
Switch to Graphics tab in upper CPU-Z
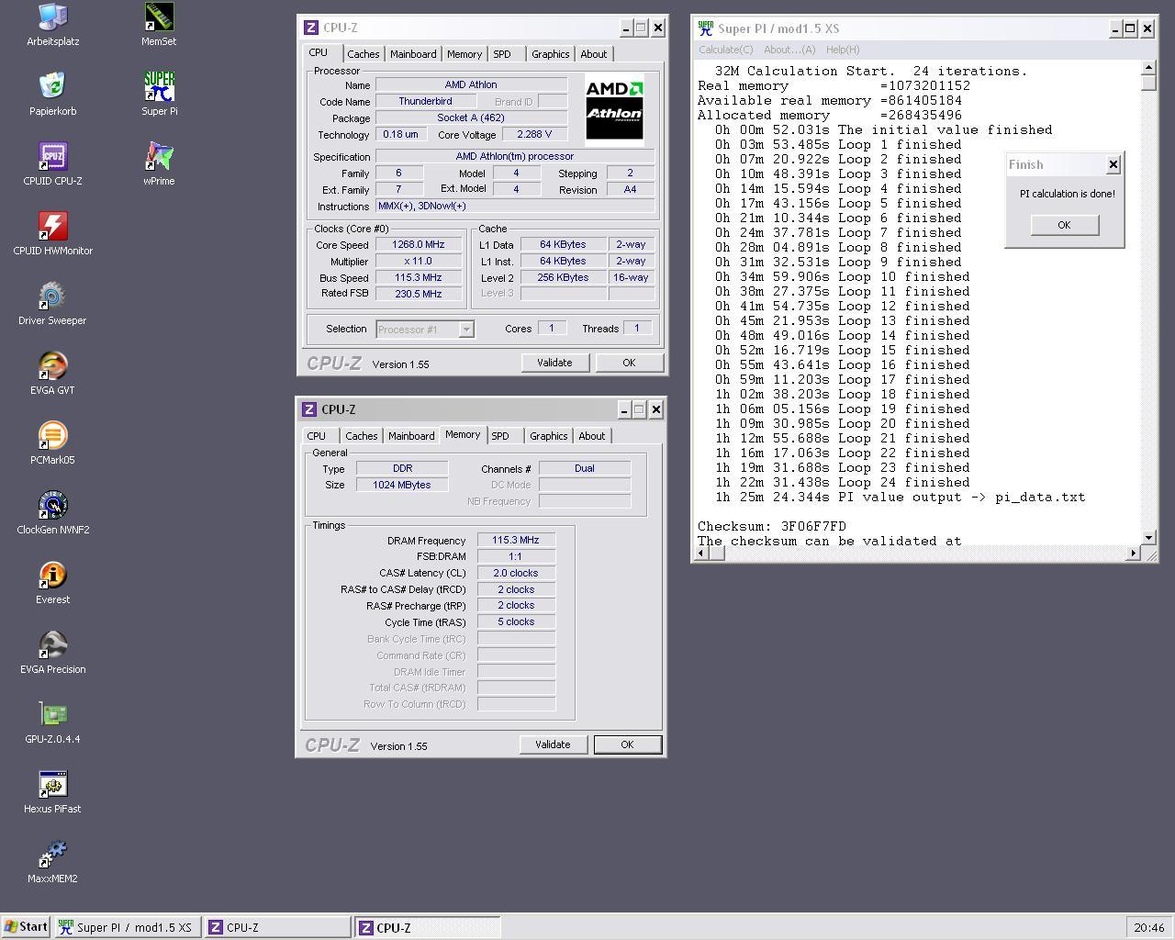coord(550,54)
